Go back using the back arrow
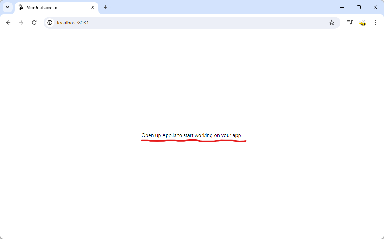This screenshot has width=384, height=239. click(x=8, y=23)
